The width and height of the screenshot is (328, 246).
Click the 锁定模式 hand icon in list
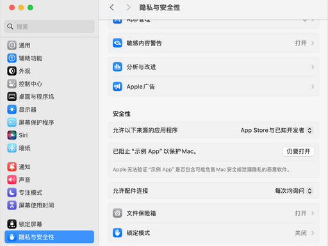pos(117,233)
